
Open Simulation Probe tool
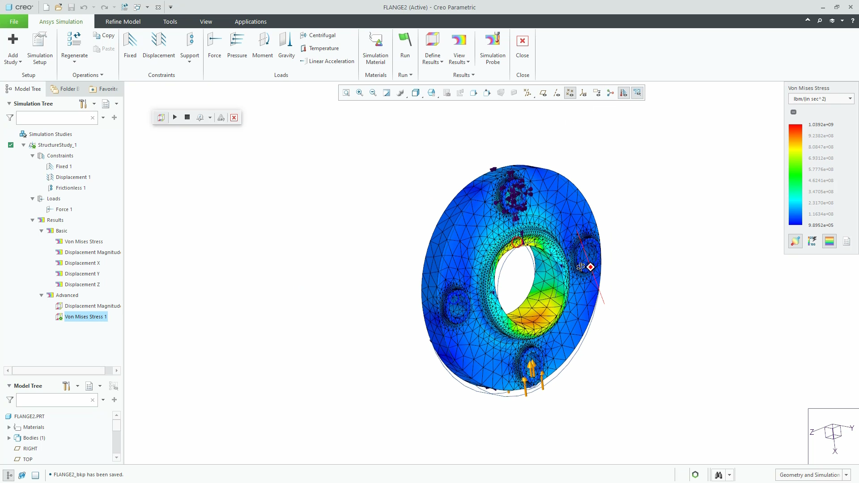pyautogui.click(x=493, y=48)
